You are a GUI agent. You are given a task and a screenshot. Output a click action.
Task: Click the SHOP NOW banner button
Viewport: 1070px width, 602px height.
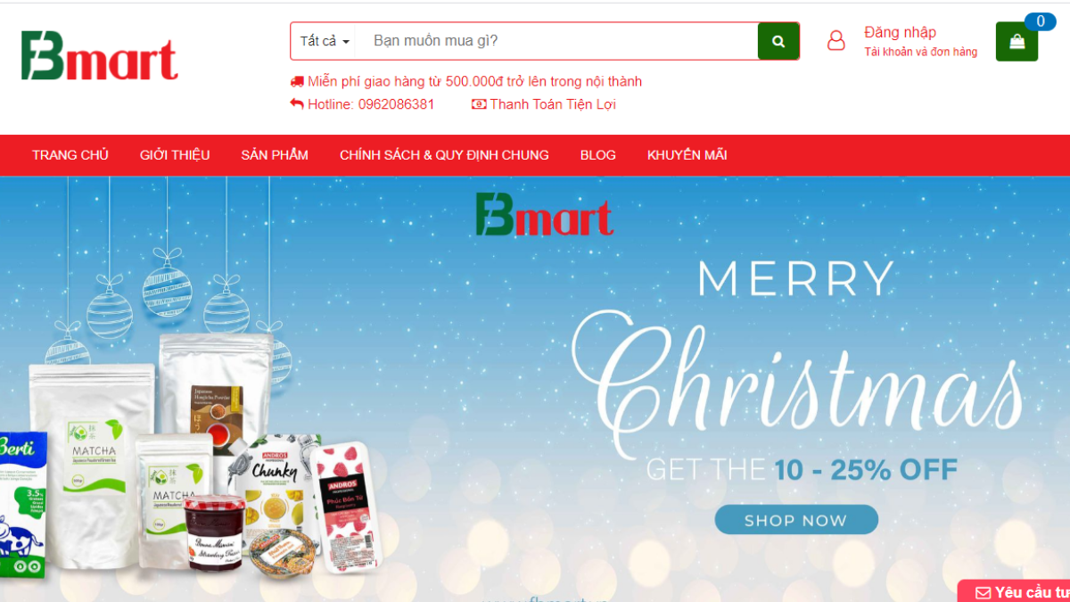point(796,520)
